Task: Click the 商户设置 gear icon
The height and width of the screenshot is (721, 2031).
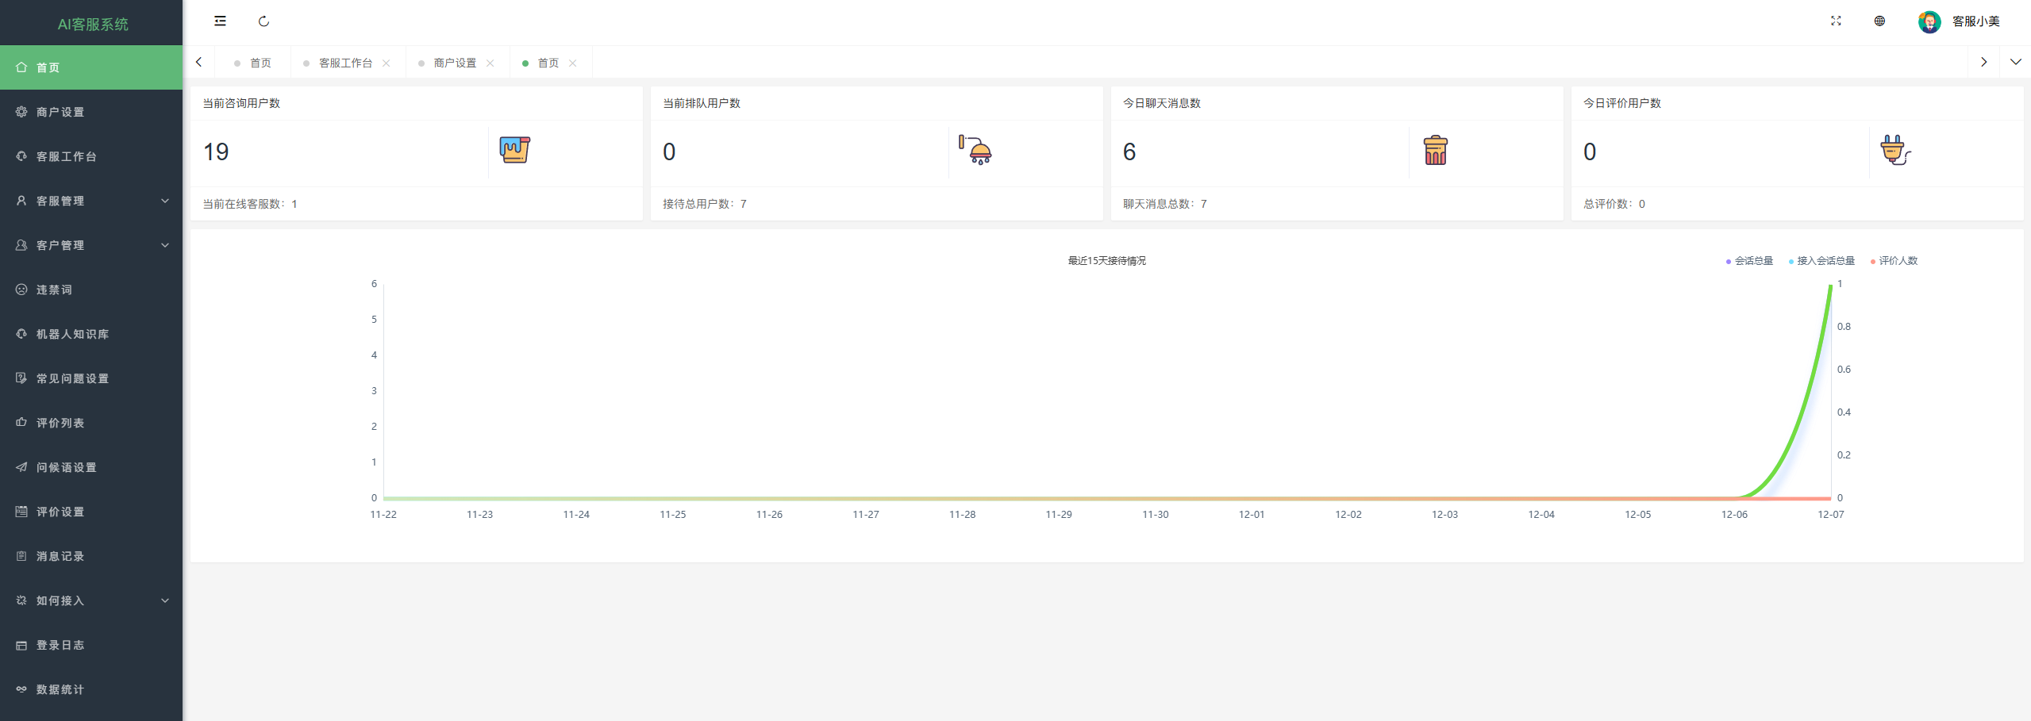Action: coord(21,112)
